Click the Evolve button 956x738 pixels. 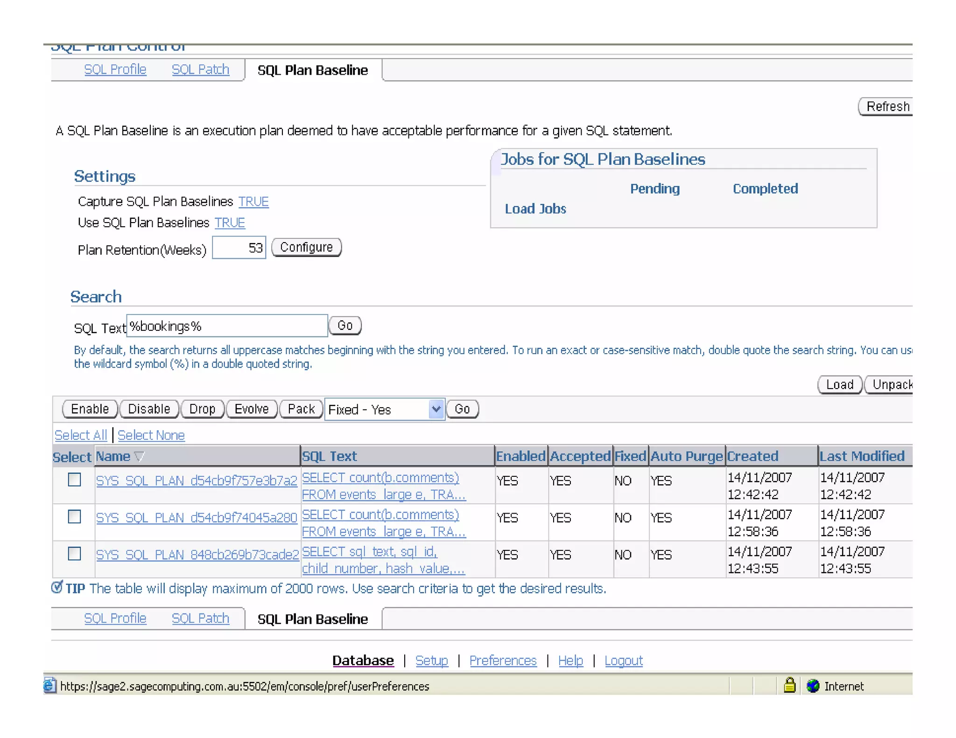252,409
